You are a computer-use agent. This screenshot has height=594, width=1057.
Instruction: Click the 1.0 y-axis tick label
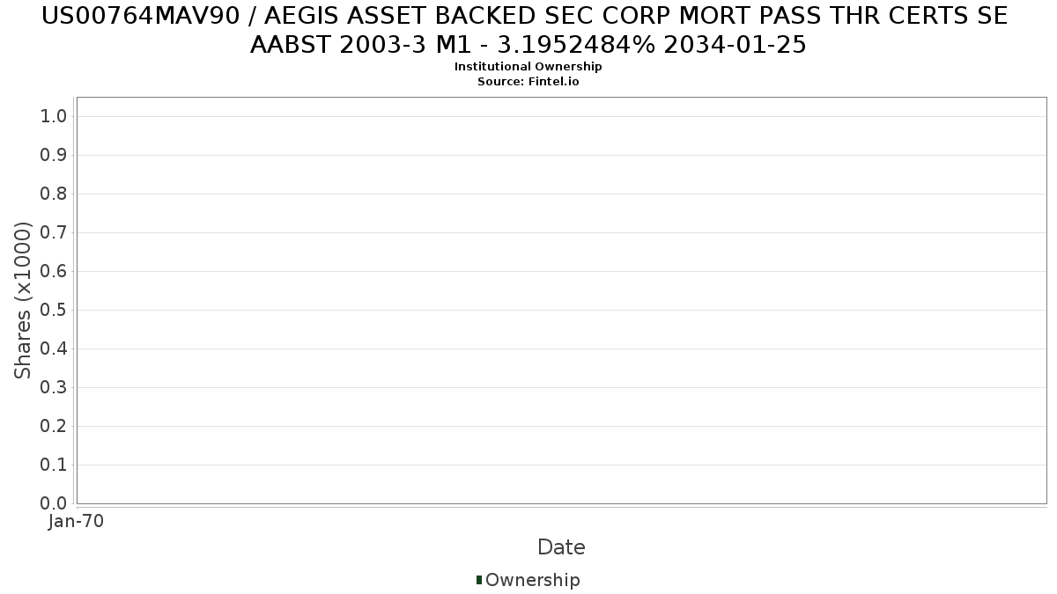coord(54,116)
